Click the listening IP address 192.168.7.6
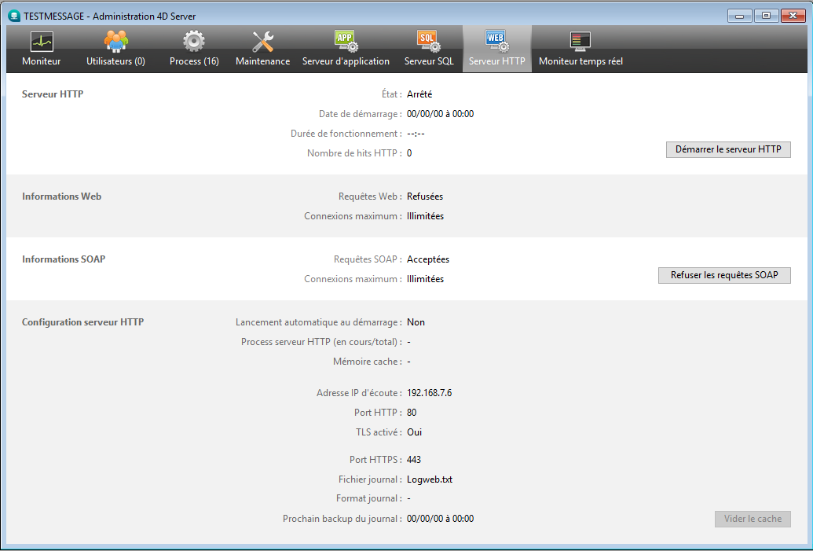This screenshot has height=551, width=813. (429, 393)
